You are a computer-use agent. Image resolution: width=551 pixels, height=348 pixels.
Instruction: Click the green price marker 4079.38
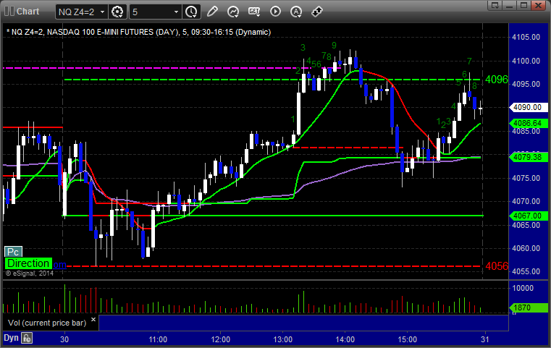(x=528, y=157)
